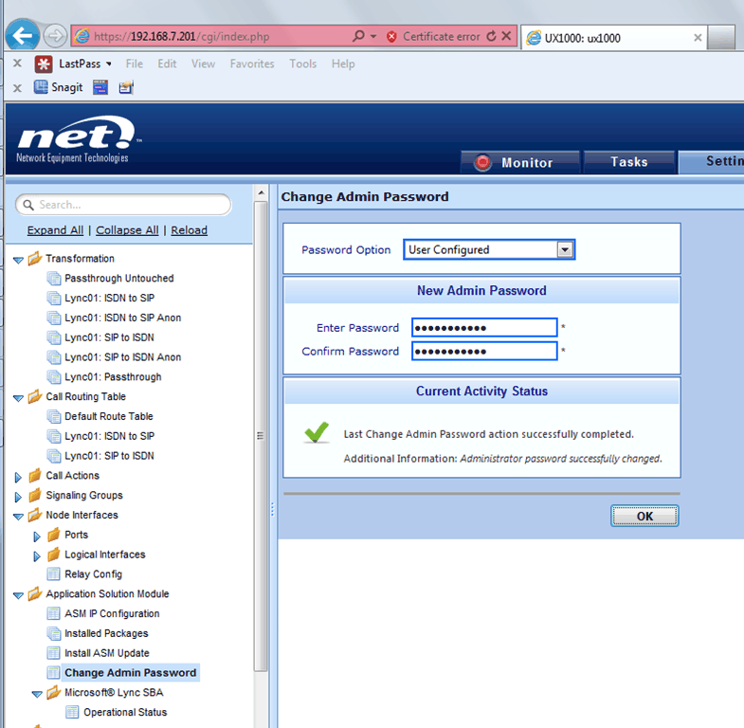Expand the Call Actions tree node

pyautogui.click(x=18, y=476)
